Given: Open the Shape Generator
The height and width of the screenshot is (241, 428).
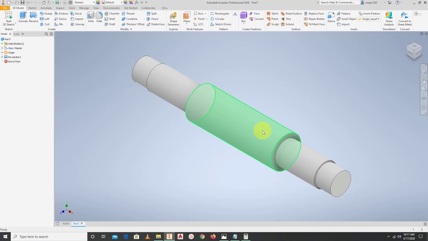Looking at the screenshot, I should pos(173,19).
